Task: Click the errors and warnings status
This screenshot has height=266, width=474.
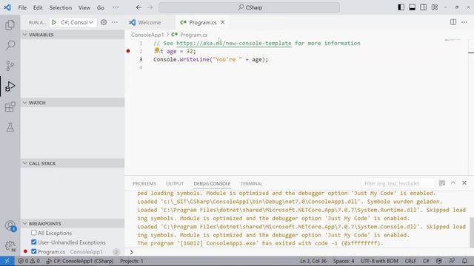Action: click(x=29, y=261)
